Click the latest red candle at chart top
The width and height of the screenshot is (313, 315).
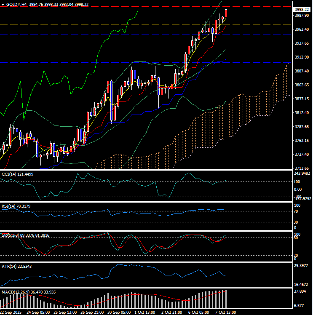coord(227,13)
